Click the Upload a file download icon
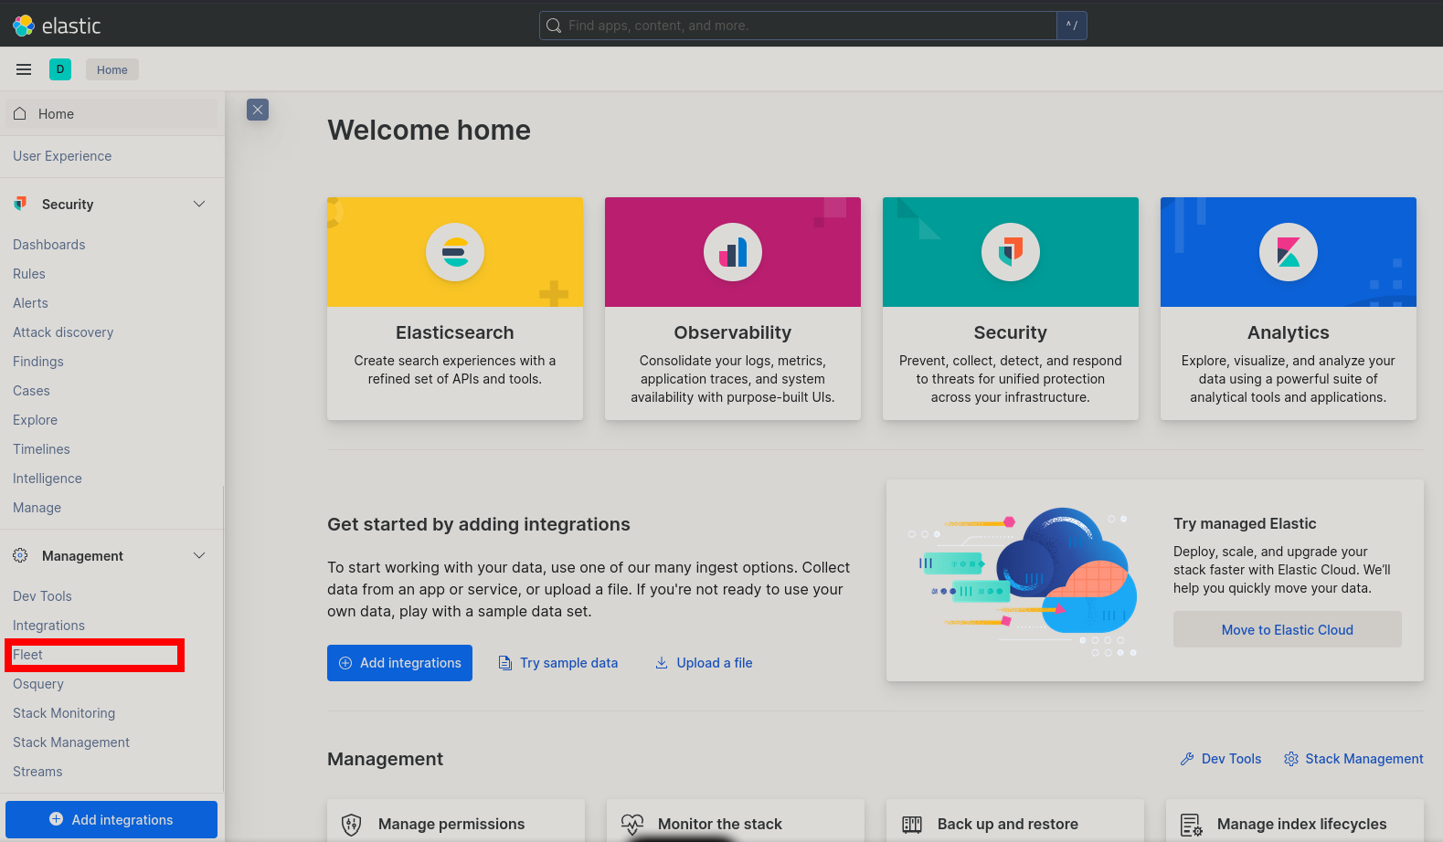 [x=662, y=663]
